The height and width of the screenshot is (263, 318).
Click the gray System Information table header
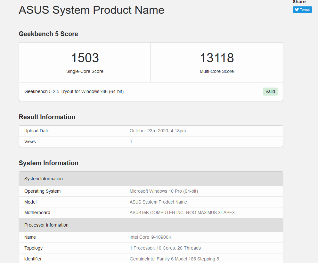[x=151, y=179]
